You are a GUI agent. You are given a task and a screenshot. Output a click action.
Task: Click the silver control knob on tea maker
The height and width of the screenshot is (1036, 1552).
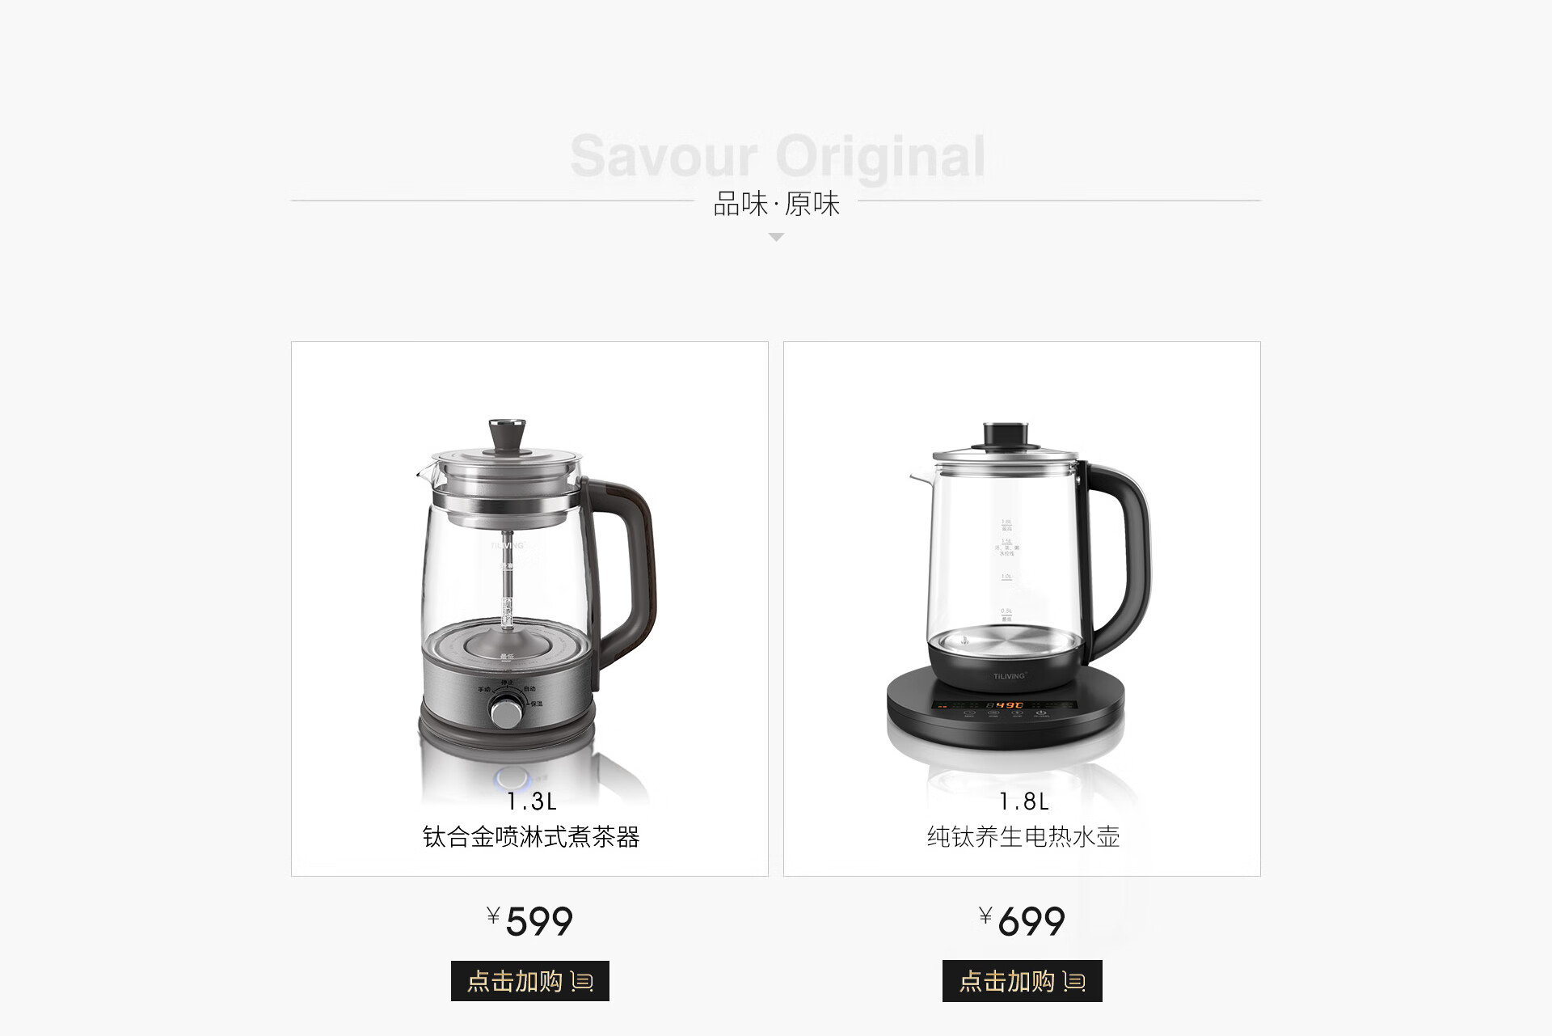click(x=507, y=713)
